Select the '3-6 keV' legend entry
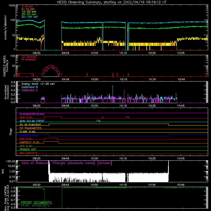Viewport: 211px width, 211px height. point(27,6)
